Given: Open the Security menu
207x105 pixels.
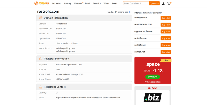Looking at the screenshot, I should coord(97,3).
